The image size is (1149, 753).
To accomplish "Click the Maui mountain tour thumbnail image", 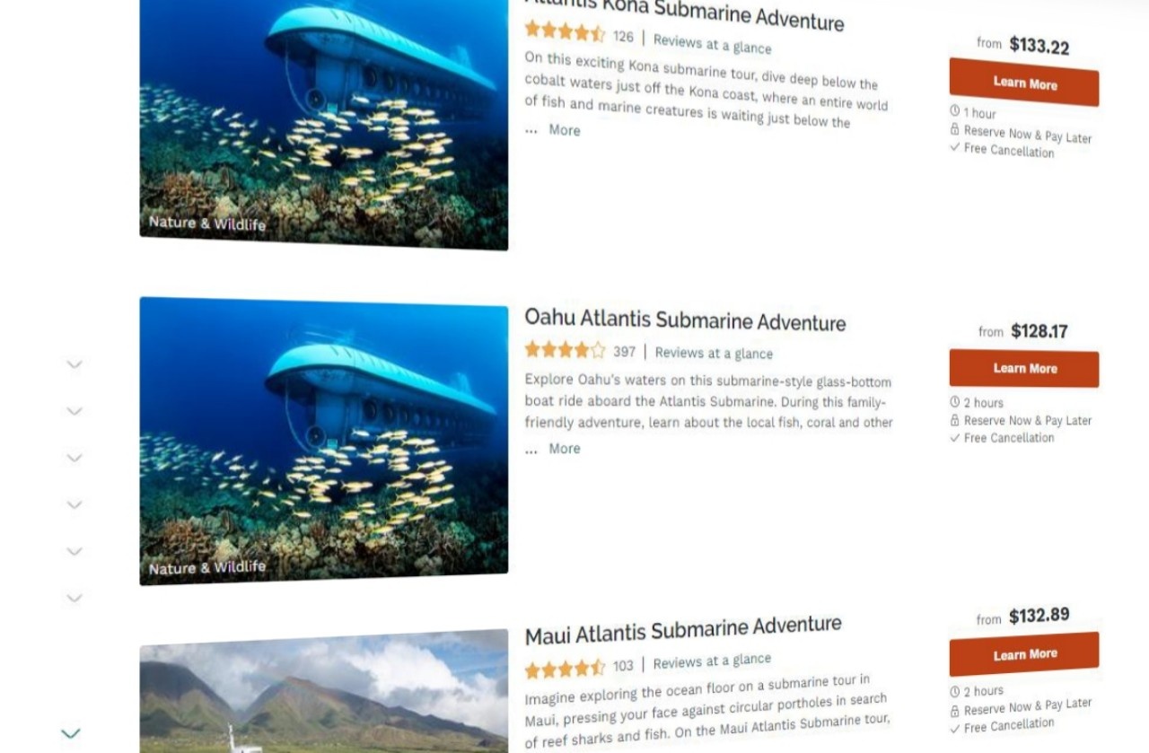I will click(324, 691).
